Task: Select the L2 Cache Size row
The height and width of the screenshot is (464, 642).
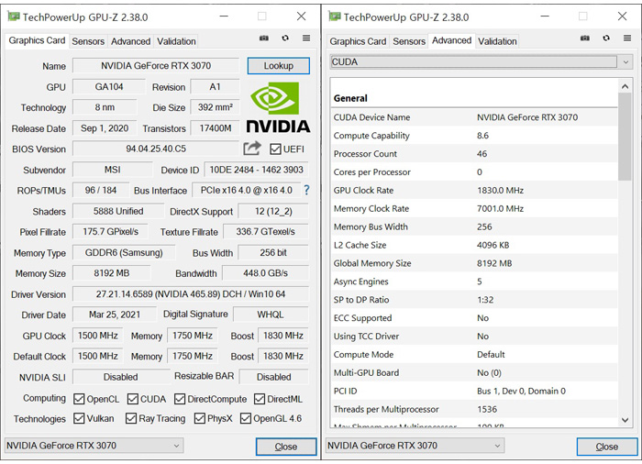Action: [x=474, y=245]
